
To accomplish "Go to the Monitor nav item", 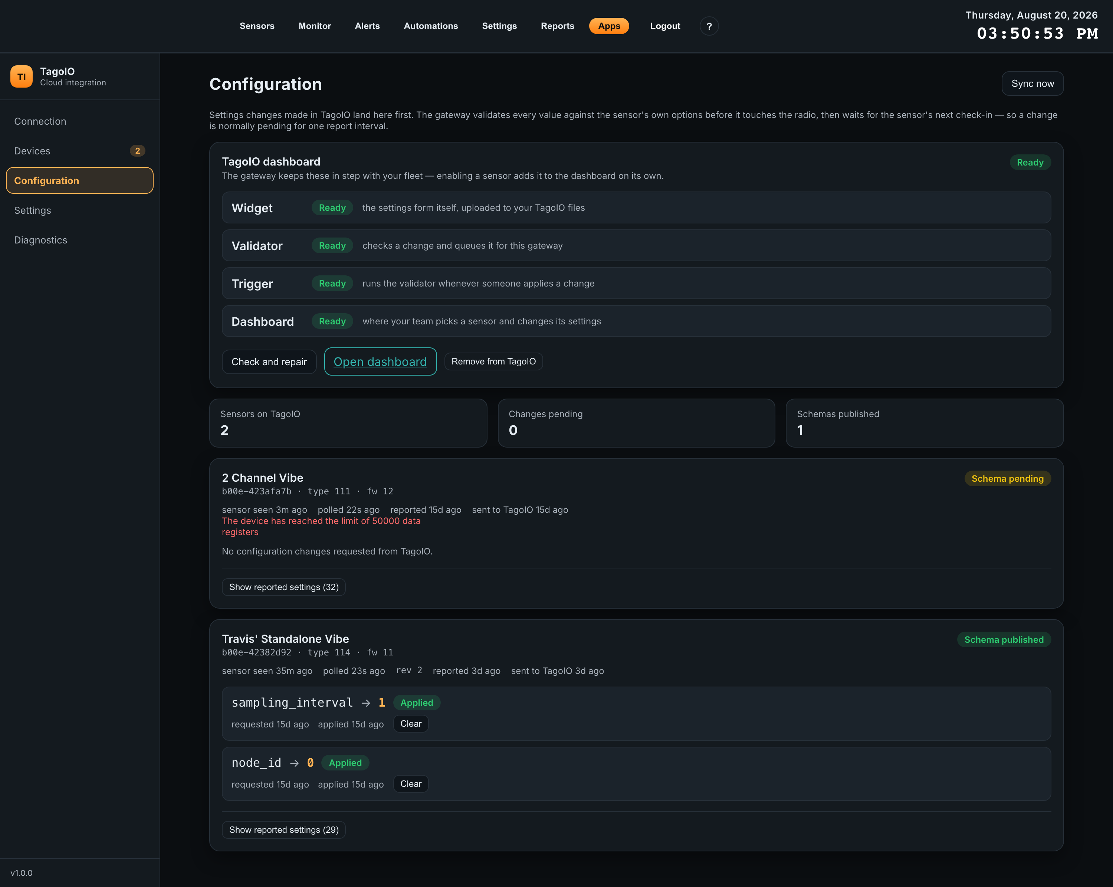I will (x=314, y=26).
